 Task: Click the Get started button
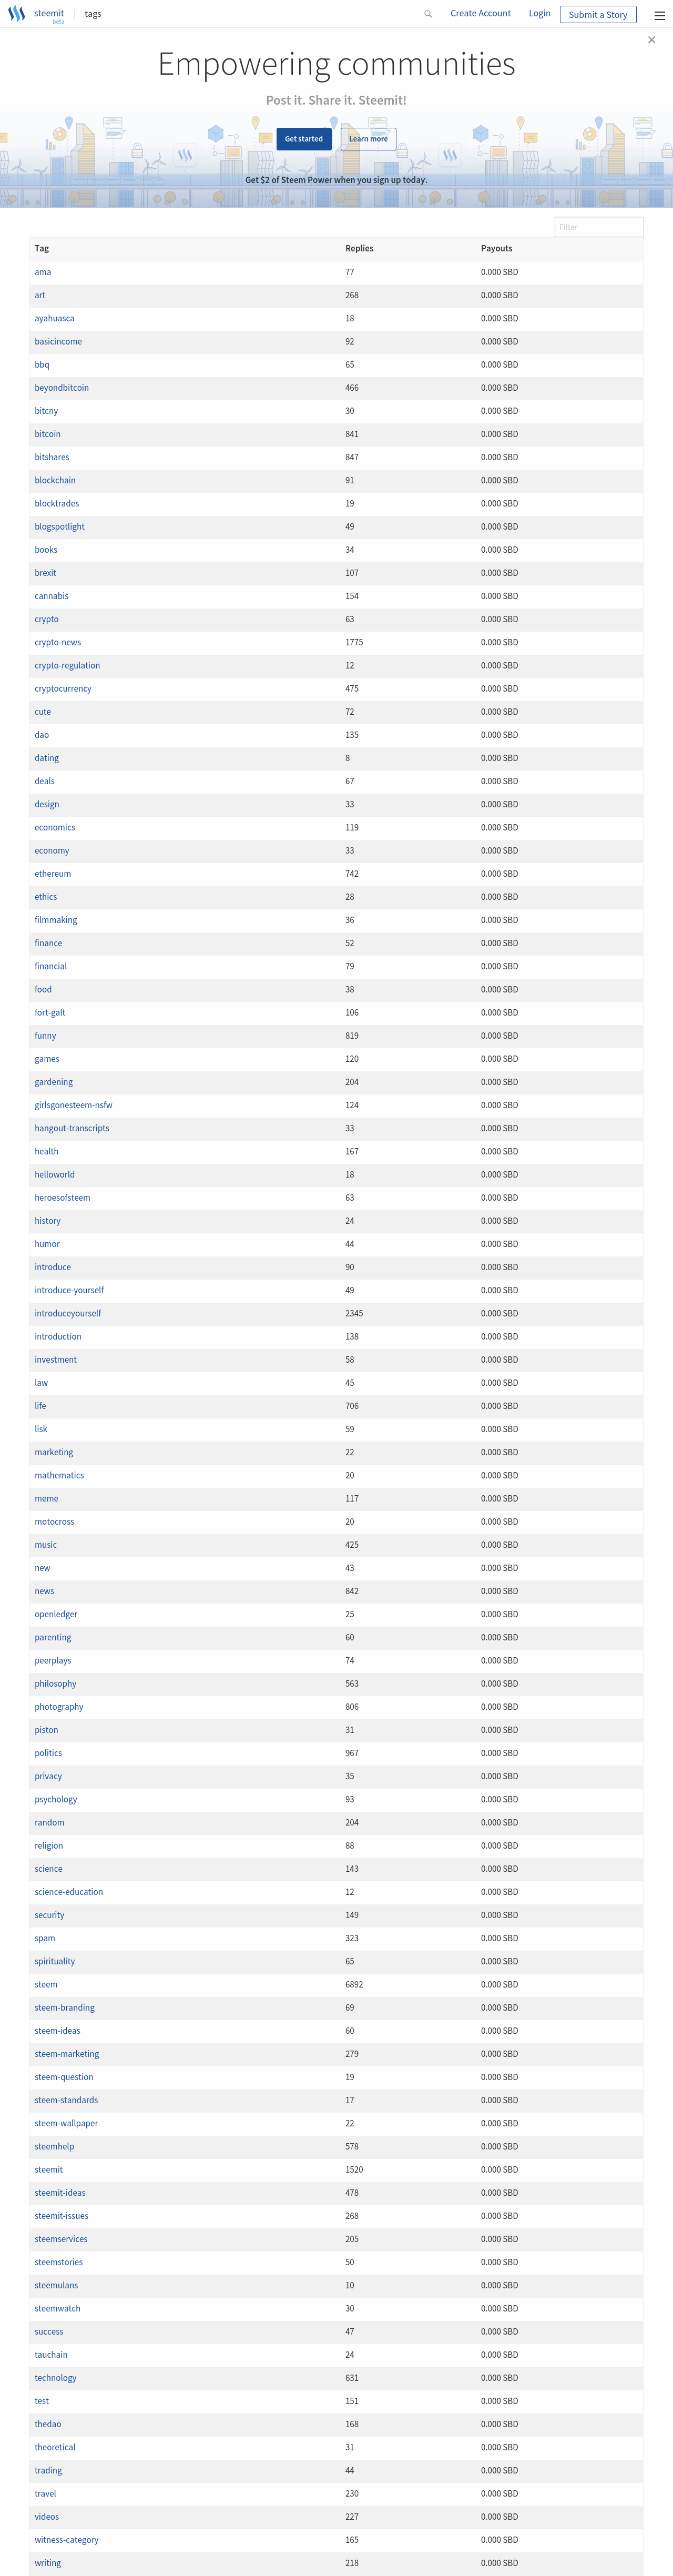pos(304,139)
